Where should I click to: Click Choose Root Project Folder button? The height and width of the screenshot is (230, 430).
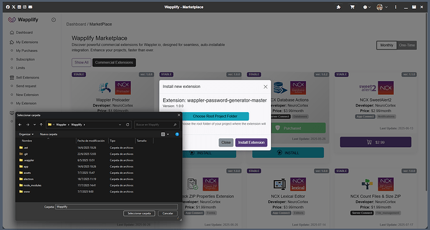[215, 116]
